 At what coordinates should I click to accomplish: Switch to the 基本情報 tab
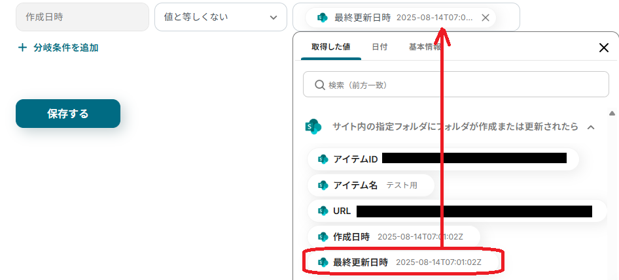425,47
